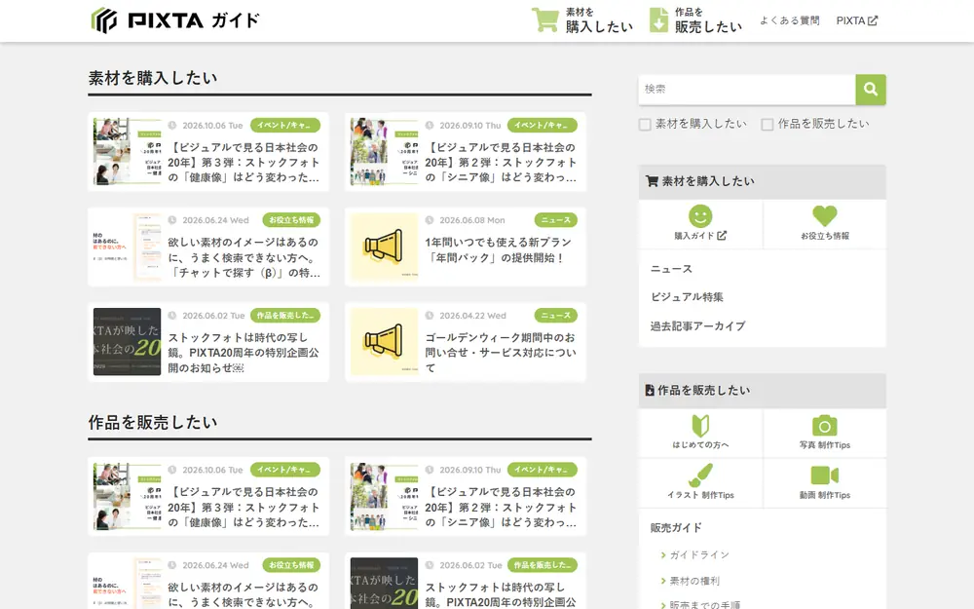Screen dimensions: 974x609
Task: Open the 作品を販売したい download icon in header
Action: pos(658,19)
